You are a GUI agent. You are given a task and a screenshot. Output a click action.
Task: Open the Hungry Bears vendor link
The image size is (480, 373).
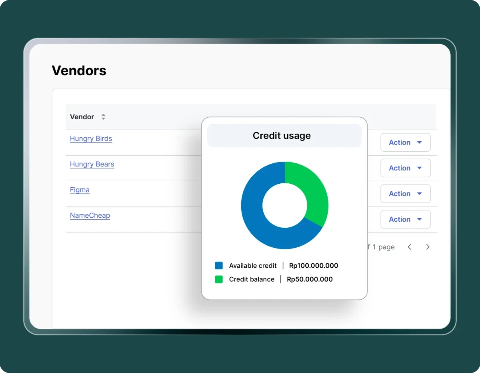pyautogui.click(x=92, y=164)
